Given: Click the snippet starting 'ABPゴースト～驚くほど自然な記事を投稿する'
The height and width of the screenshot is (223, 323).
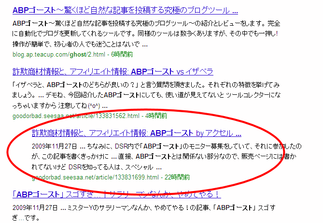Looking at the screenshot, I should 146,34.
